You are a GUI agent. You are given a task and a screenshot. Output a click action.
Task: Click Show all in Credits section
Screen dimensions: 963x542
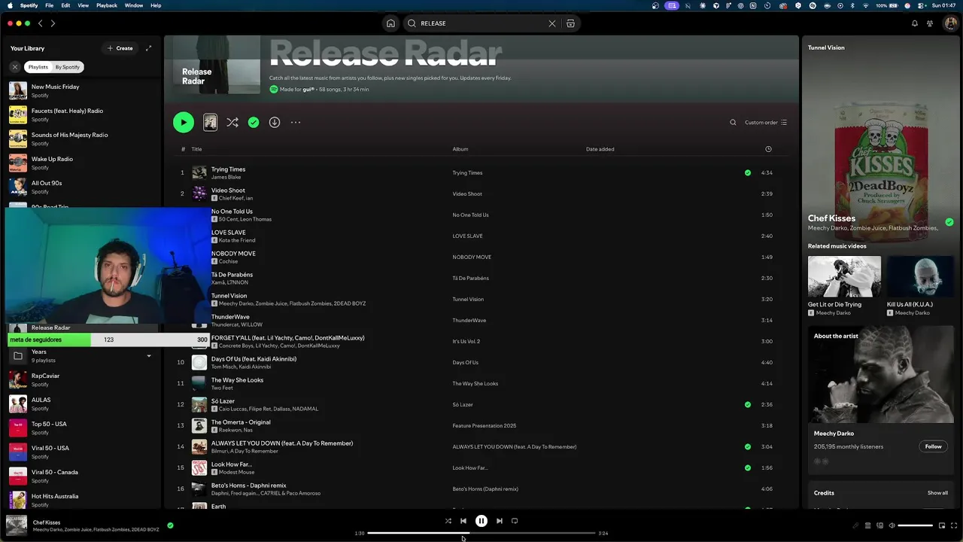[x=937, y=493]
